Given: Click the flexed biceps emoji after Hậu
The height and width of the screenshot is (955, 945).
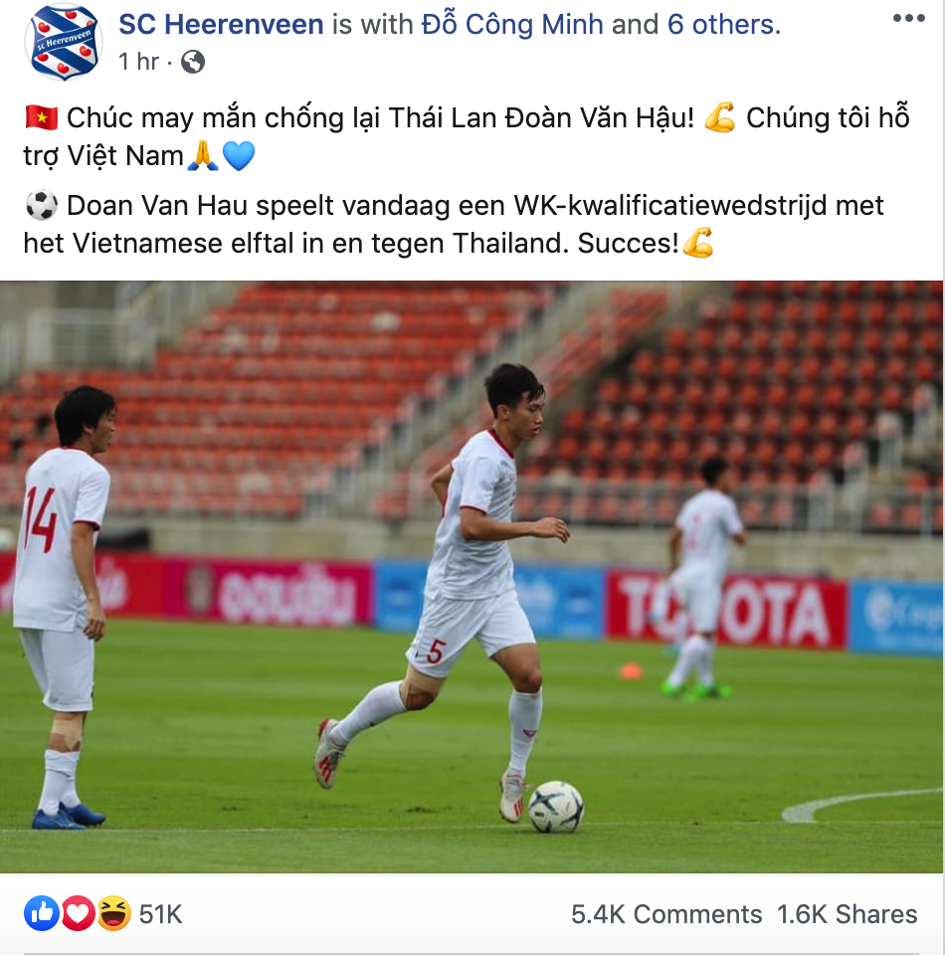Looking at the screenshot, I should [x=719, y=118].
